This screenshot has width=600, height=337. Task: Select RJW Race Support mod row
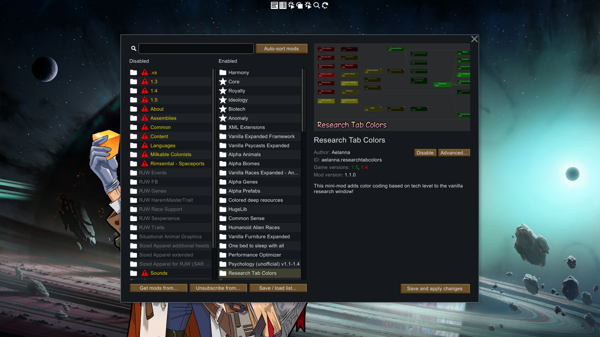(171, 209)
